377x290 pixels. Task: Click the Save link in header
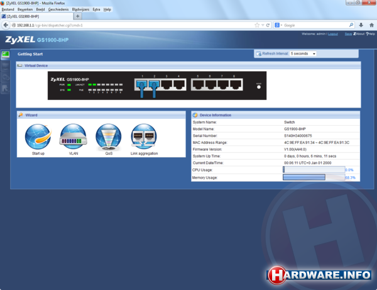point(348,34)
